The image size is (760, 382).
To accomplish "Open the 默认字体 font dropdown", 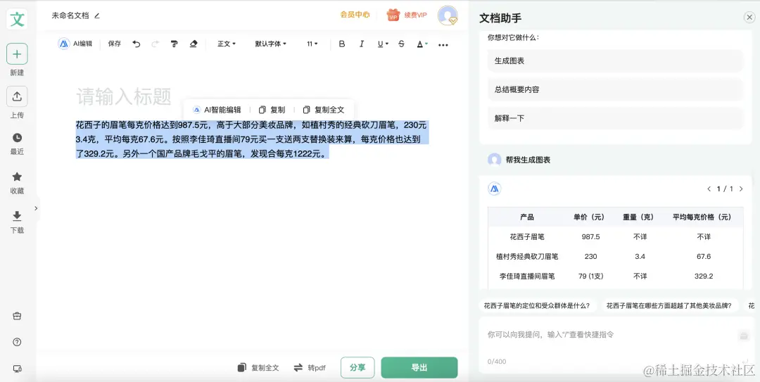I will tap(270, 44).
